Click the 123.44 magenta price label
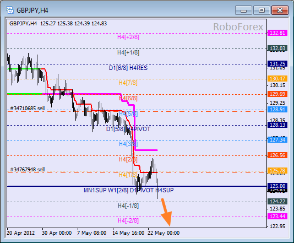294x243 pixels. click(277, 217)
